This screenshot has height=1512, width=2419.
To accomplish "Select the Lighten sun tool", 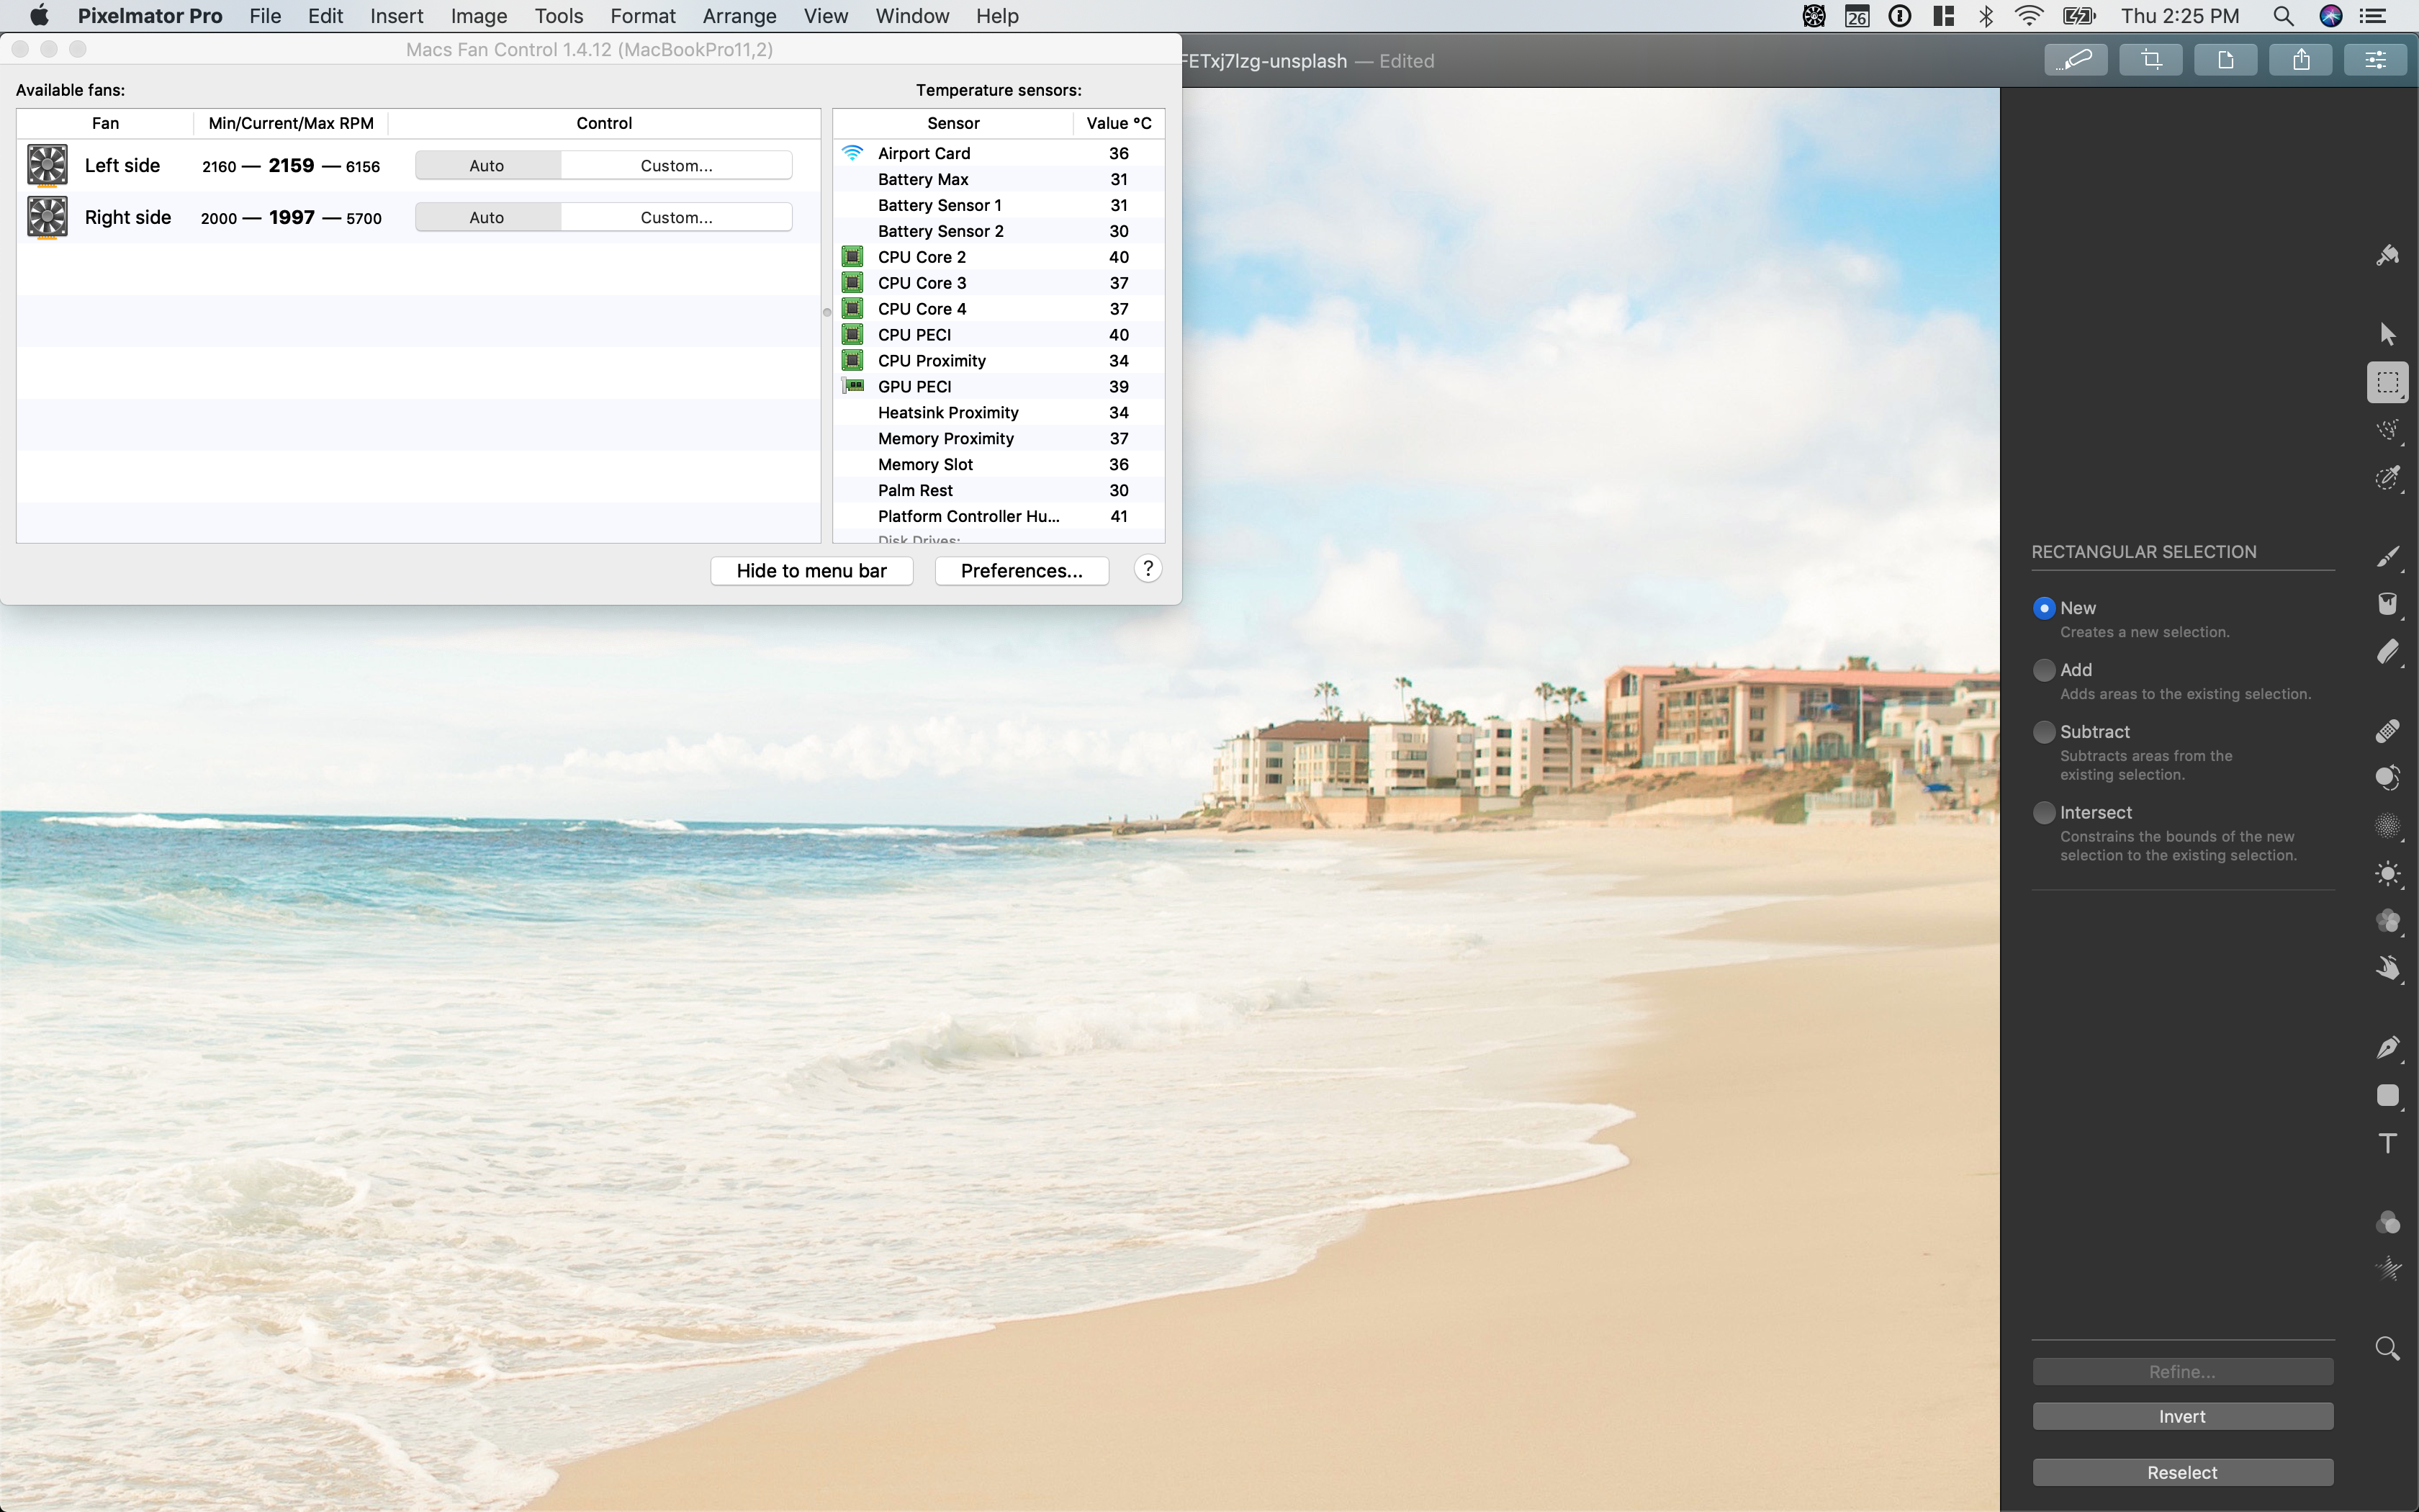I will (x=2387, y=874).
